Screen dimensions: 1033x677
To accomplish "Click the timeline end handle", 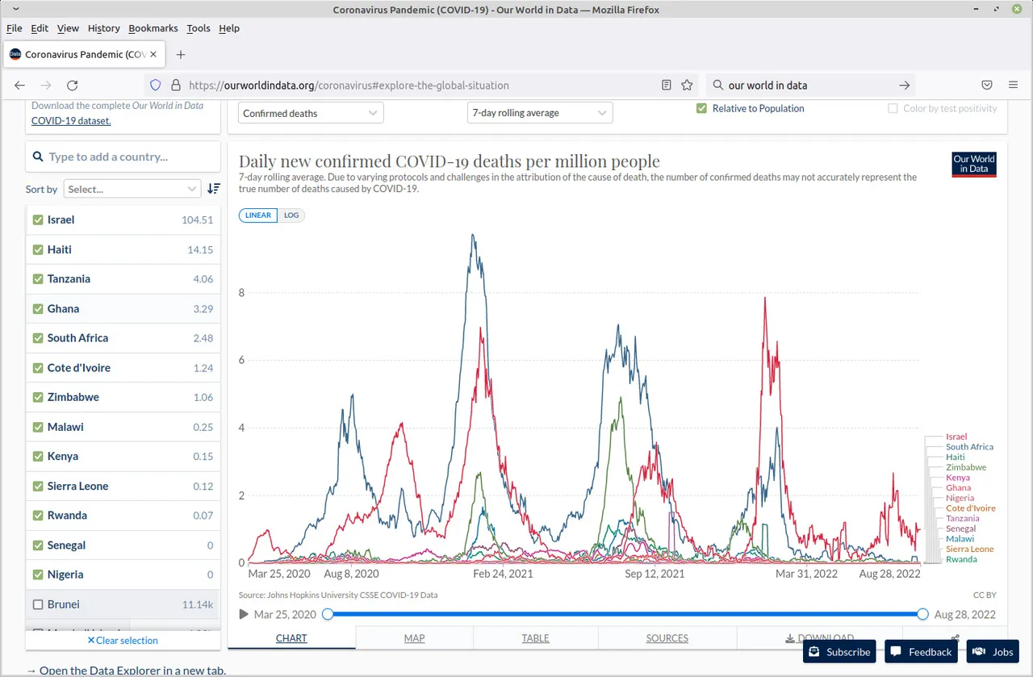I will pyautogui.click(x=923, y=614).
